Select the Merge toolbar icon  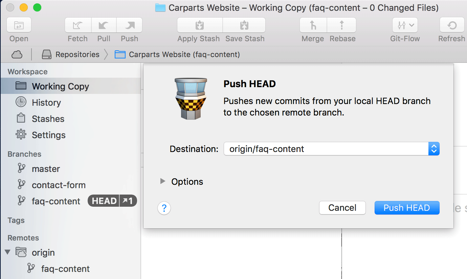(313, 25)
